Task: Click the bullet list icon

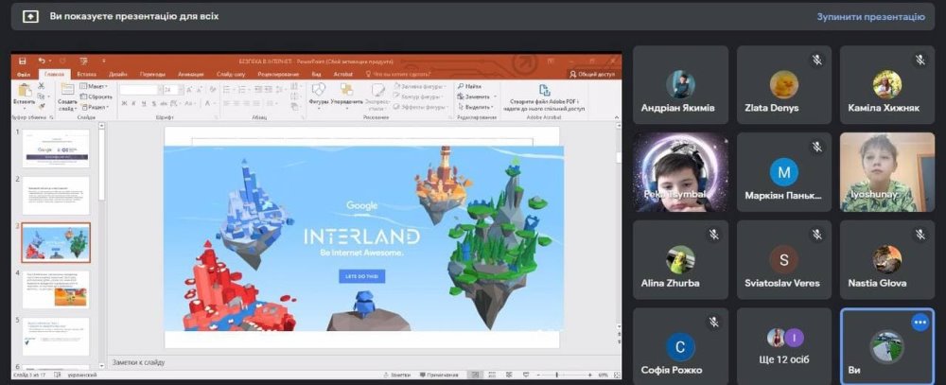Action: [x=226, y=89]
